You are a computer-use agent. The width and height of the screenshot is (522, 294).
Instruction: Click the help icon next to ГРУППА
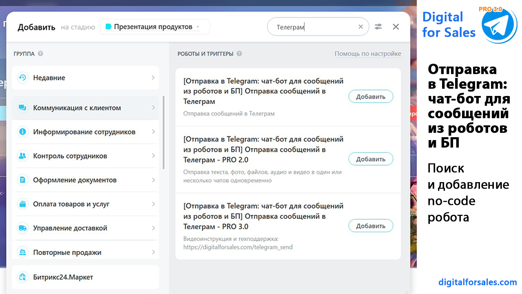pyautogui.click(x=40, y=53)
